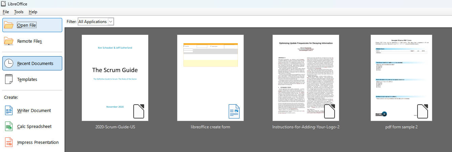Click the Writer Document icon
The image size is (452, 152).
click(x=9, y=110)
